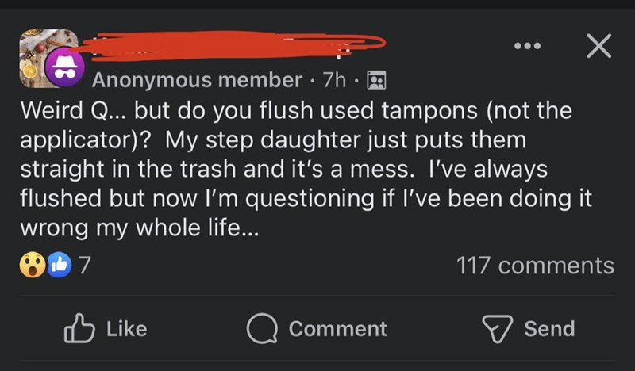Open the red-scribbled group name
This screenshot has width=635, height=371.
click(x=230, y=44)
